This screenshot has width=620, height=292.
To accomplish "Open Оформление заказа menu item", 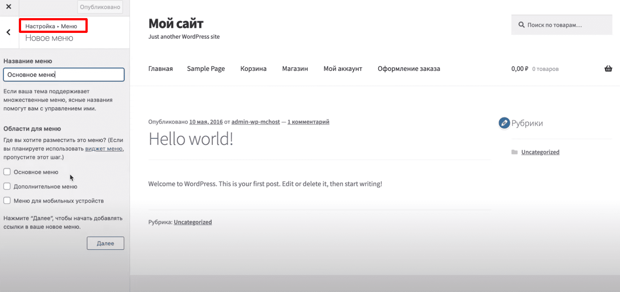I will (409, 69).
